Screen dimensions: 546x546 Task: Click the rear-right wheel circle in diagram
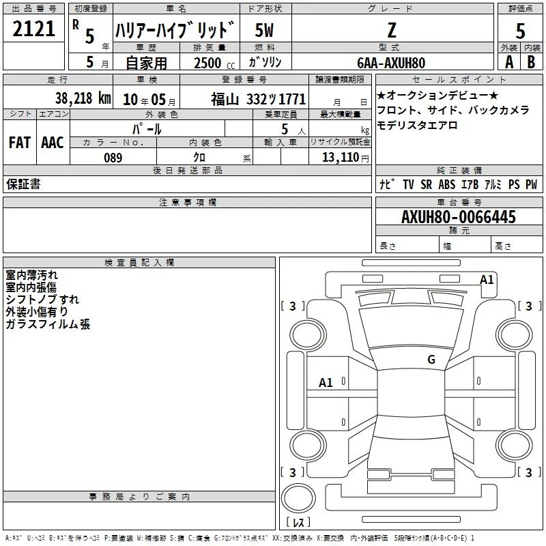514,446
